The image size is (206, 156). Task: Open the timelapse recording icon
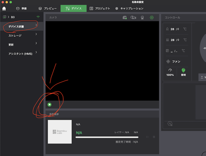(x=133, y=17)
